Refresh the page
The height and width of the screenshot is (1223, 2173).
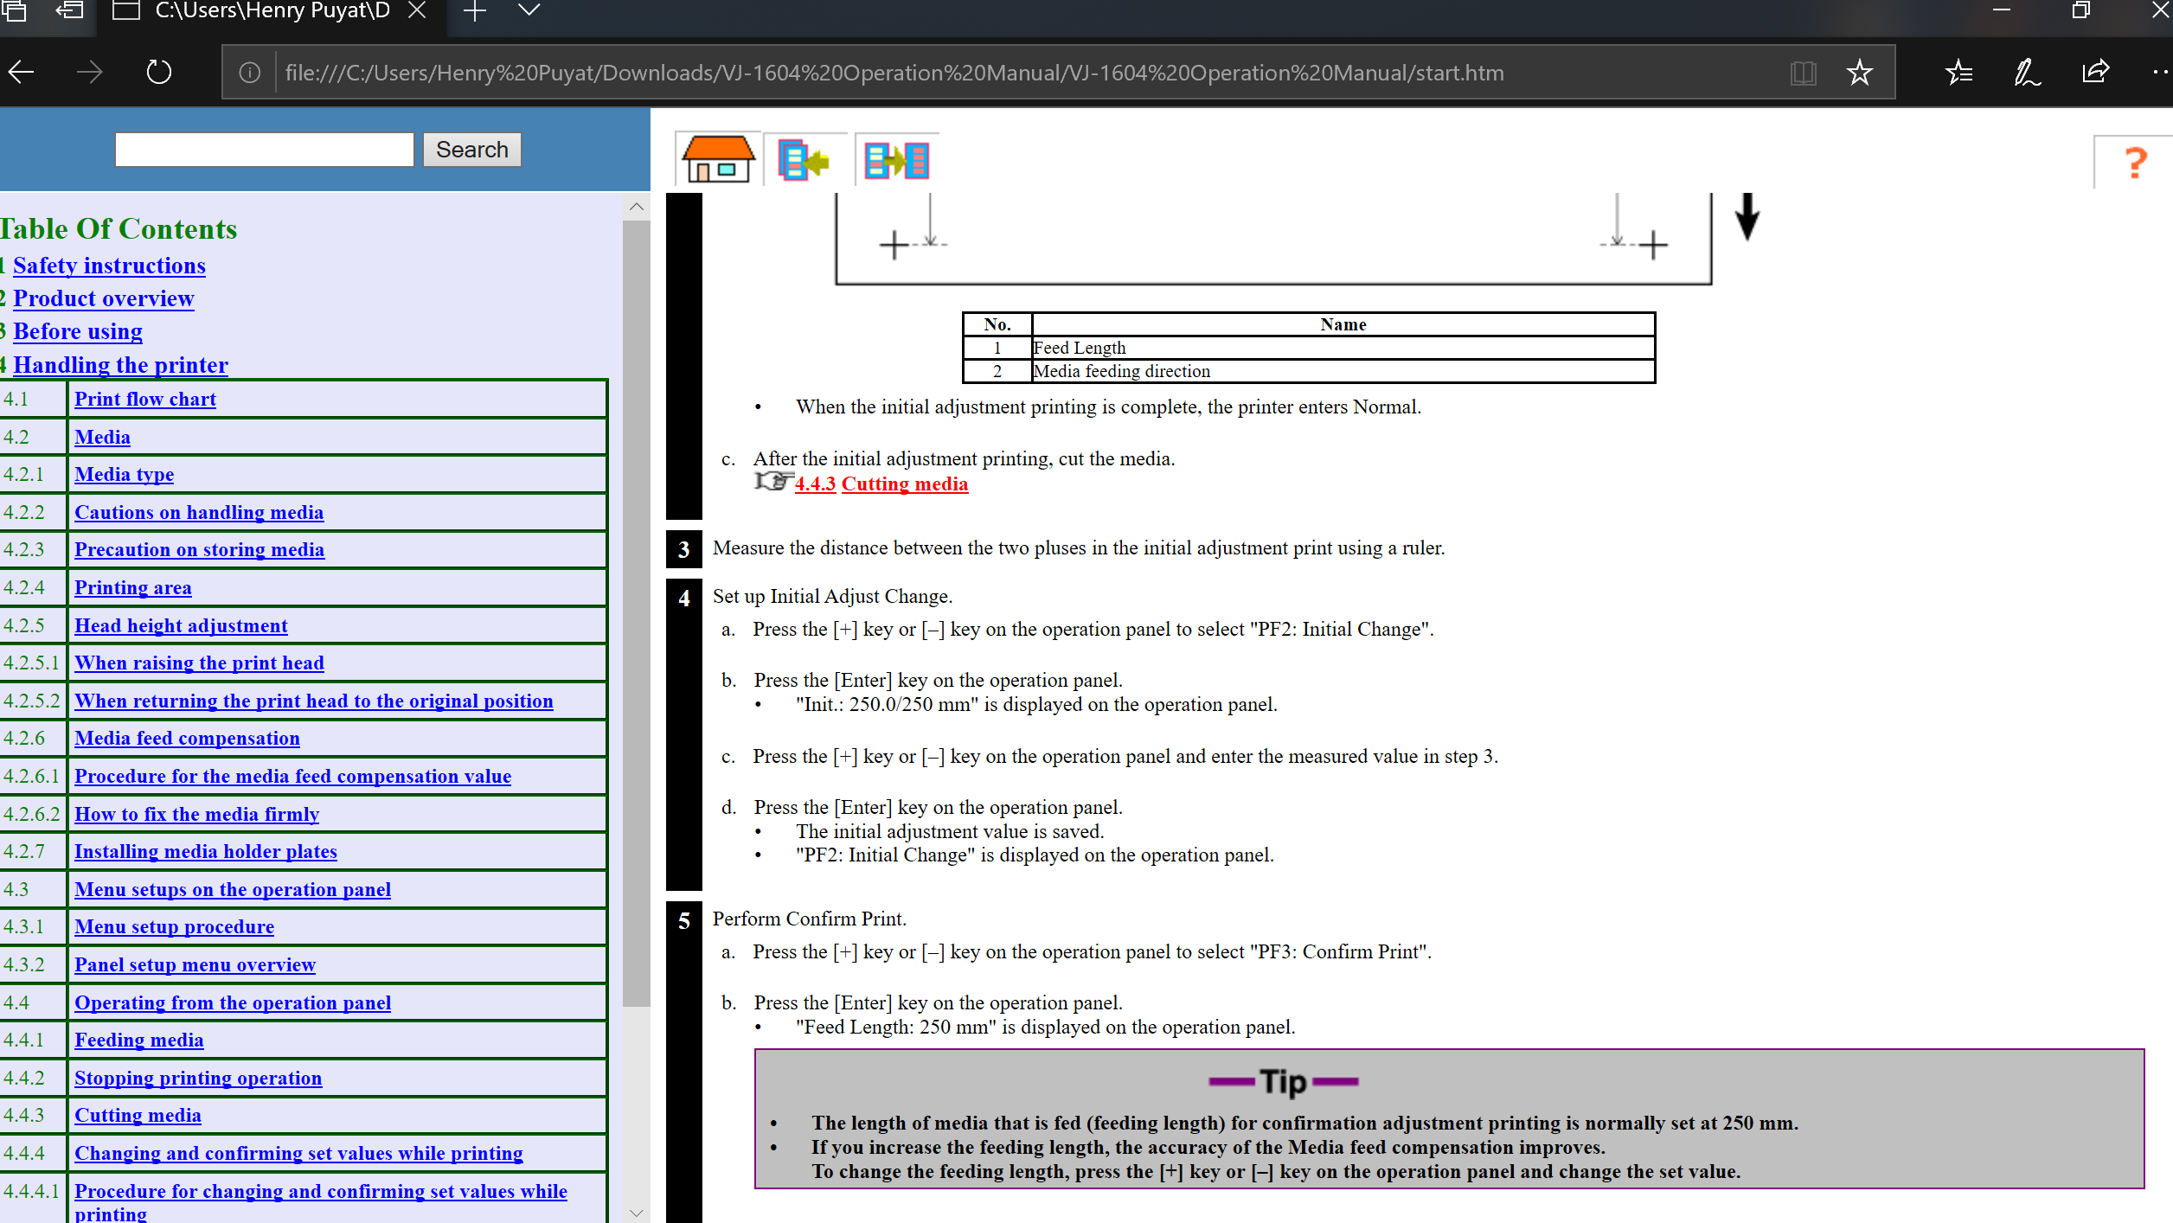158,73
